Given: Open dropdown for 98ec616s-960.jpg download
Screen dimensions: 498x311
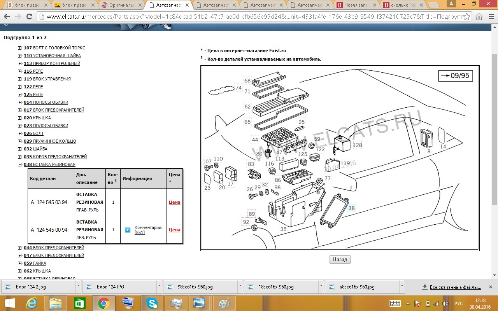Looking at the screenshot, I should 240,287.
